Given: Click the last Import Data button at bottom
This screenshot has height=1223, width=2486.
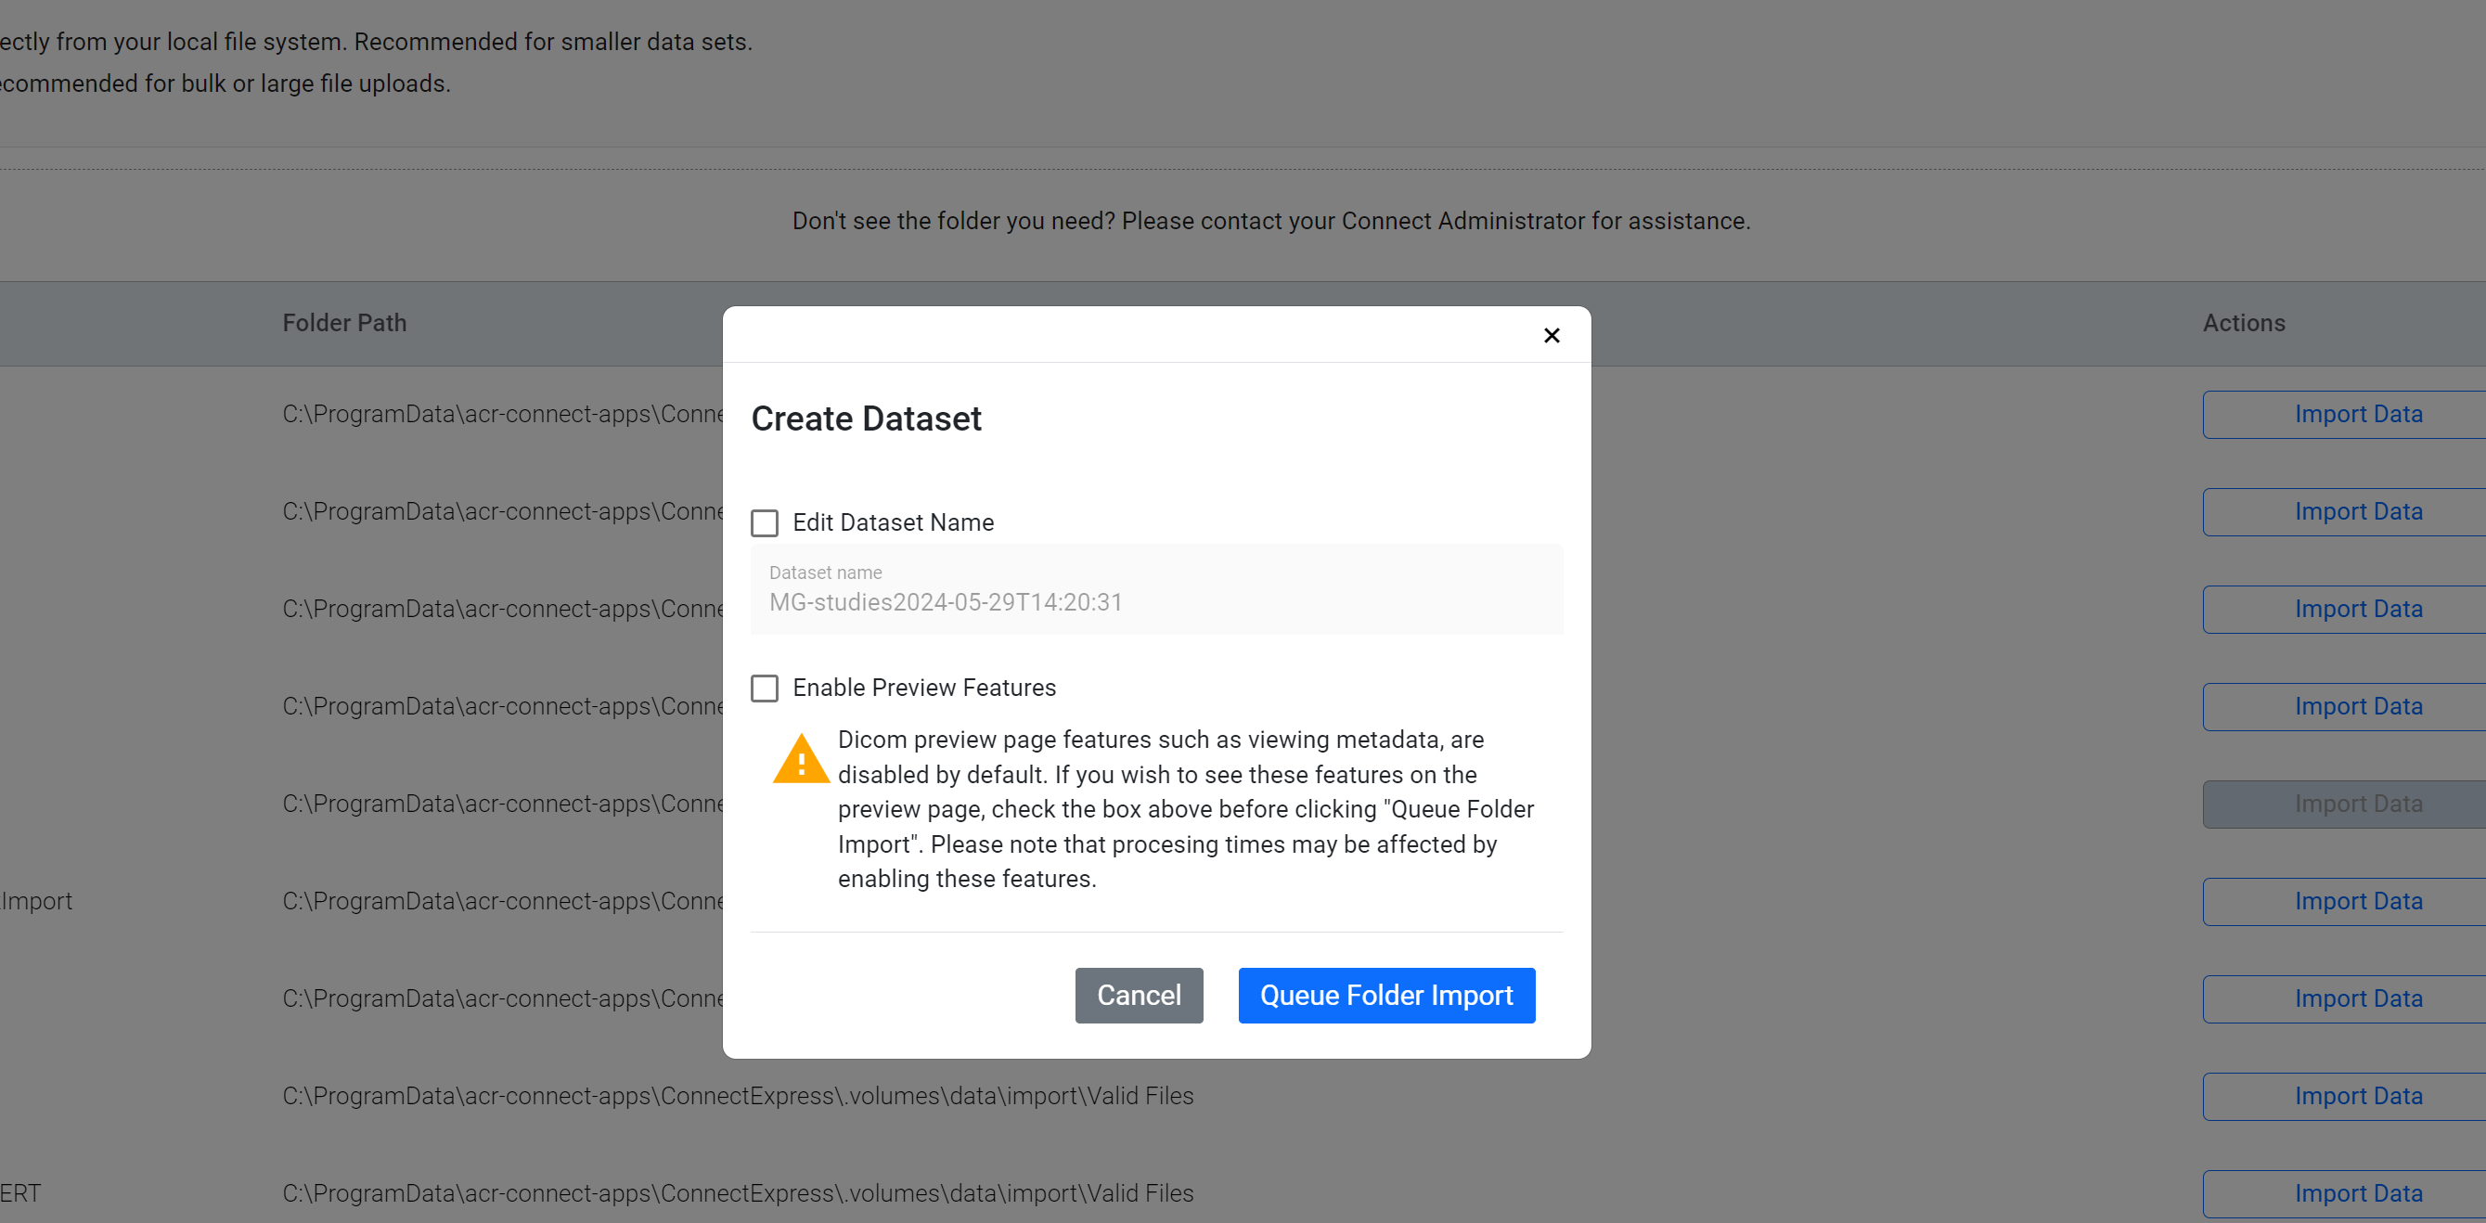Looking at the screenshot, I should (x=2357, y=1193).
